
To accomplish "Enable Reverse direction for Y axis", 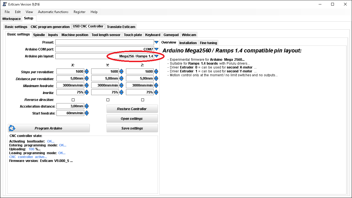I will pyautogui.click(x=108, y=100).
